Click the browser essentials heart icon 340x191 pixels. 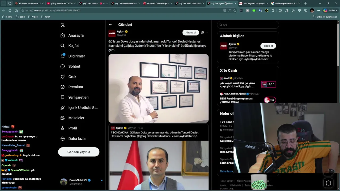[x=299, y=10]
